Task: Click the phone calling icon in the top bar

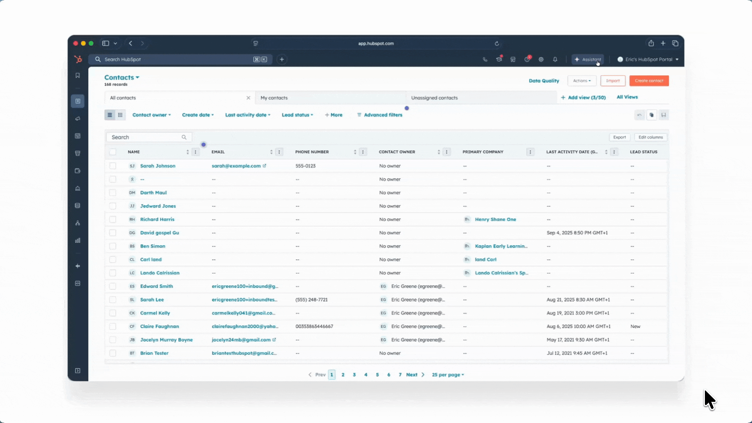Action: coord(485,60)
